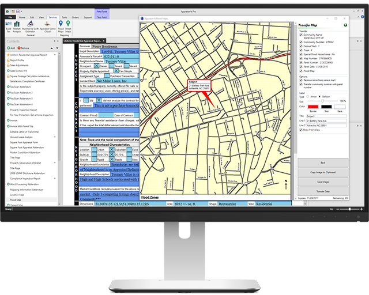Open the quick-access toolbar customize dropdown
369x295 pixels.
pos(21,12)
